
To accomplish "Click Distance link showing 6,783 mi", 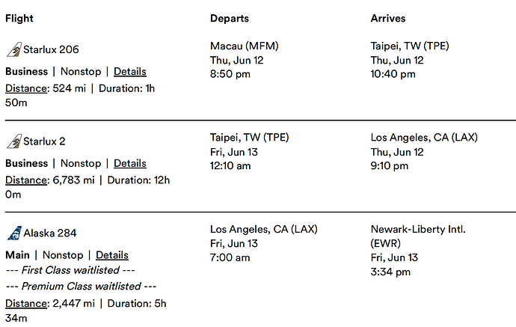I will [25, 180].
